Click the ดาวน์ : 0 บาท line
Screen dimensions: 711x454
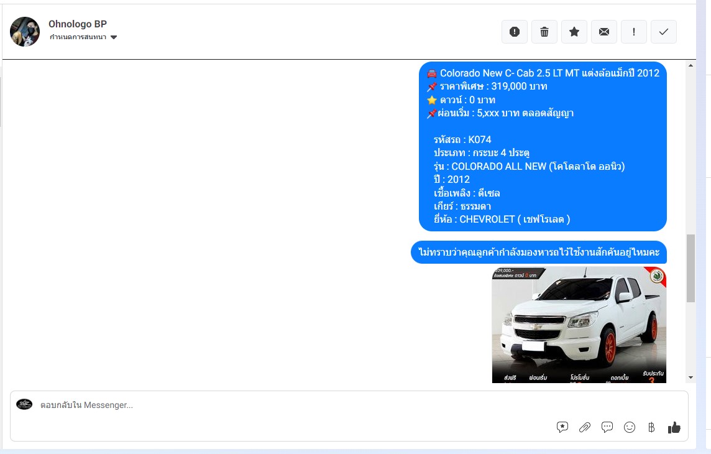click(461, 100)
